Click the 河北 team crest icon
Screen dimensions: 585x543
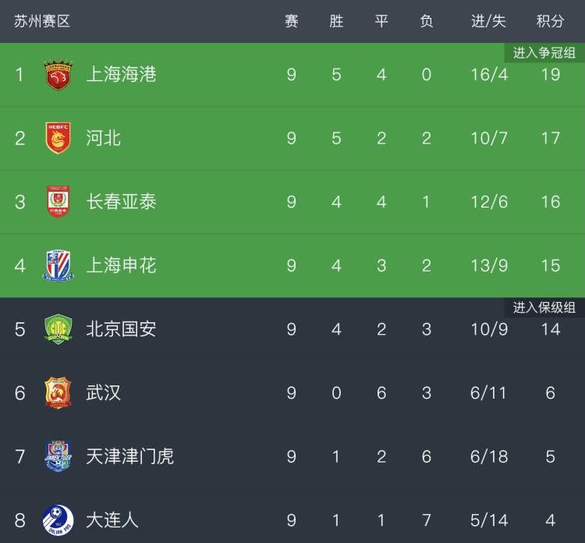(58, 139)
